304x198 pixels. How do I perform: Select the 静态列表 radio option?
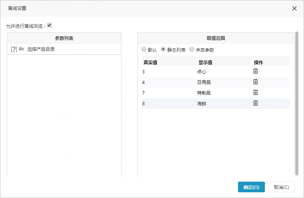pos(163,49)
